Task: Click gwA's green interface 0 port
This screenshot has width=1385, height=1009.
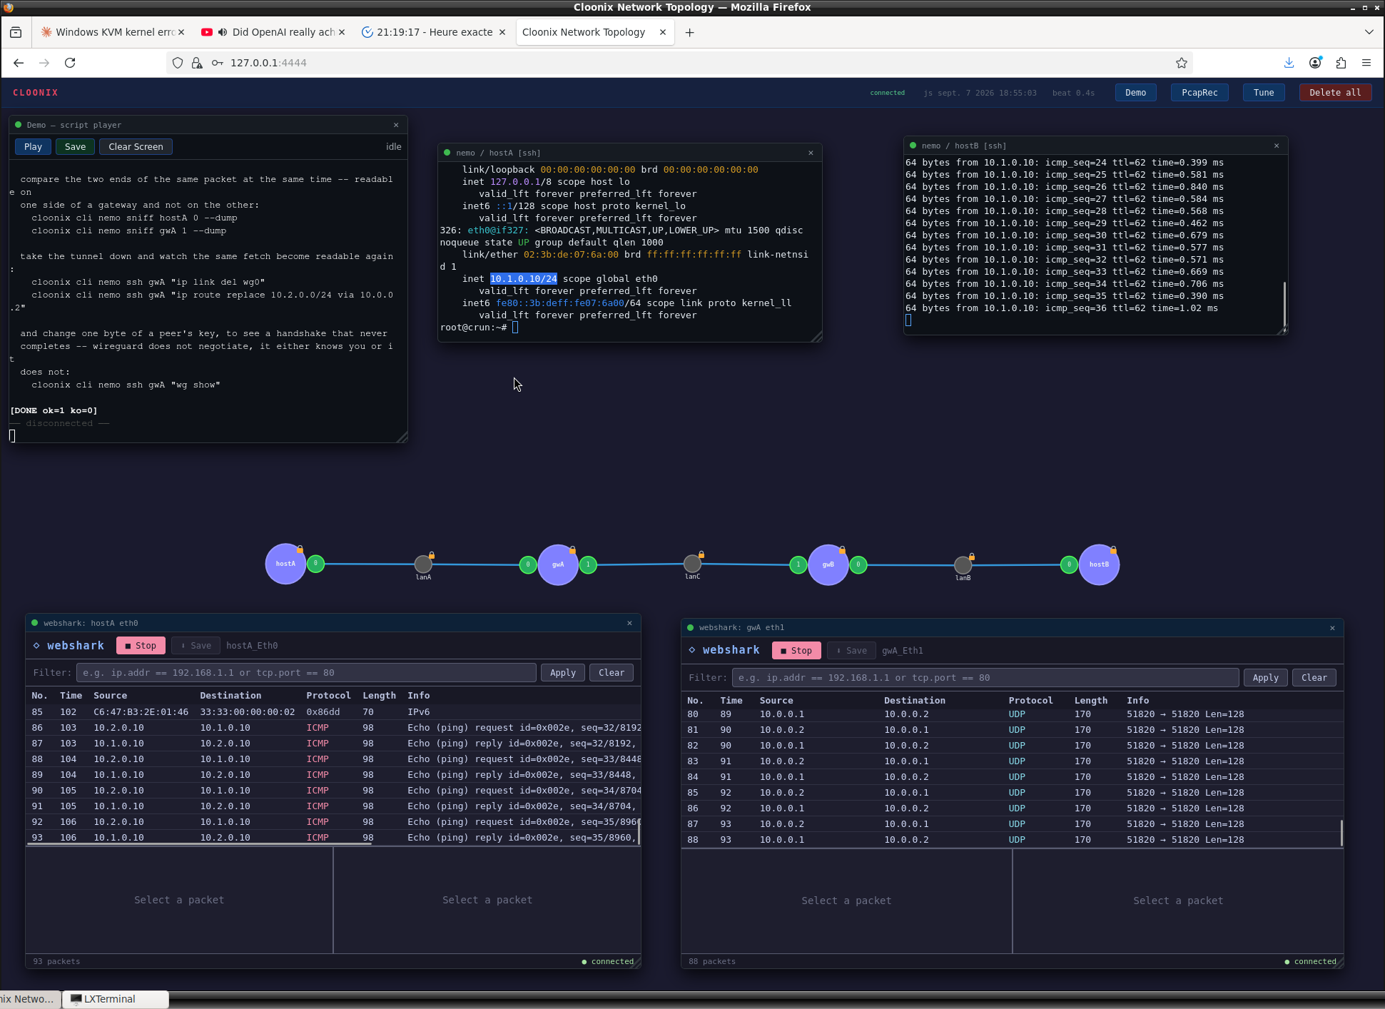Action: tap(528, 564)
